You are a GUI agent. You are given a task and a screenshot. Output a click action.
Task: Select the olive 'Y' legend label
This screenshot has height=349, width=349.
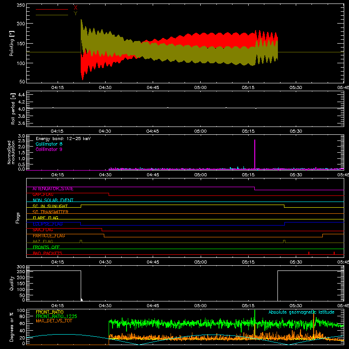pyautogui.click(x=75, y=14)
